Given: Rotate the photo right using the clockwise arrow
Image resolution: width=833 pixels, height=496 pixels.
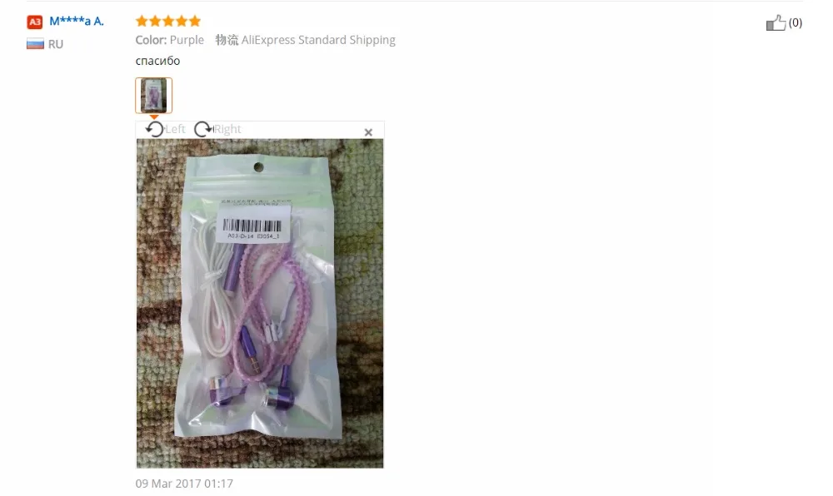Looking at the screenshot, I should coord(202,130).
